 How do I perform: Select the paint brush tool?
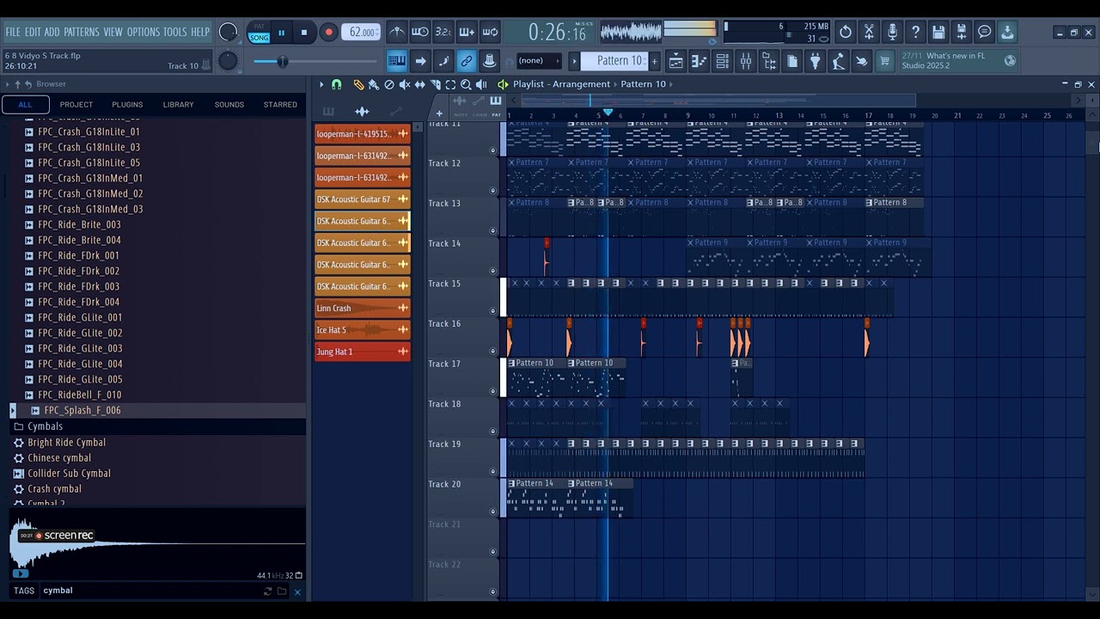pyautogui.click(x=374, y=84)
